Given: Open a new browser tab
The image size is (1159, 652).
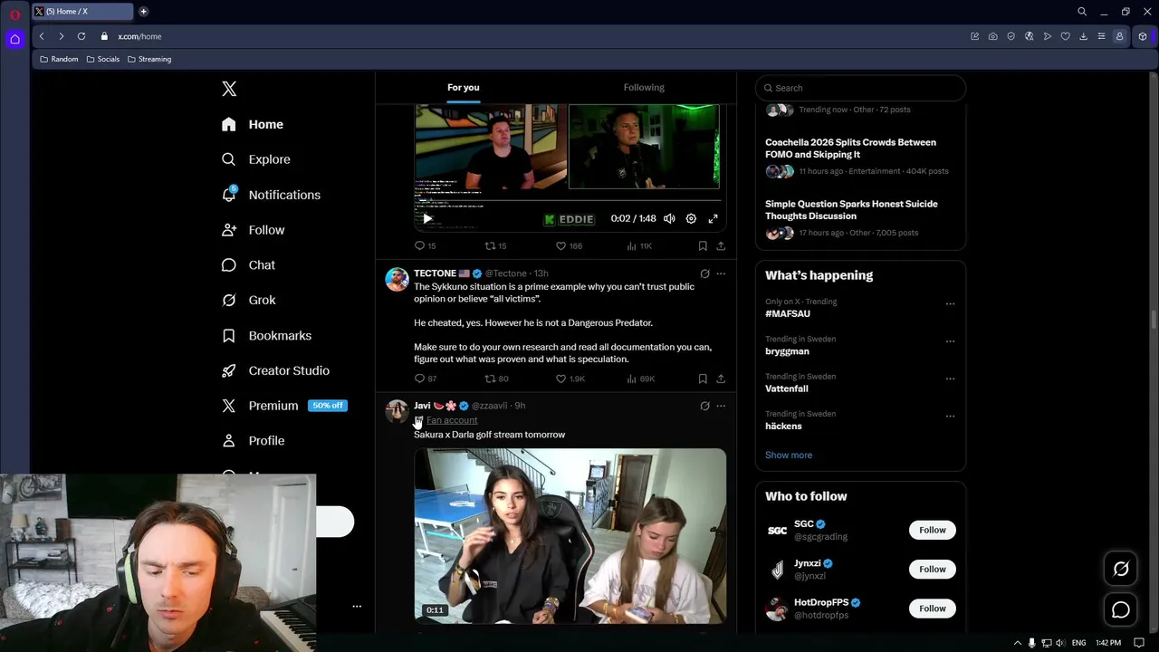Looking at the screenshot, I should point(143,12).
